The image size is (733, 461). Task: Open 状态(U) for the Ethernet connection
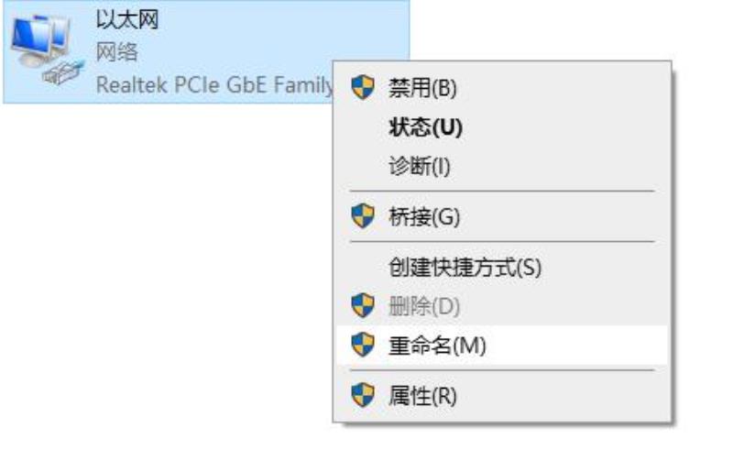501,126
